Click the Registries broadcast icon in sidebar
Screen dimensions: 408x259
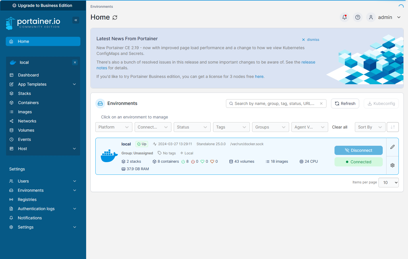(11, 199)
